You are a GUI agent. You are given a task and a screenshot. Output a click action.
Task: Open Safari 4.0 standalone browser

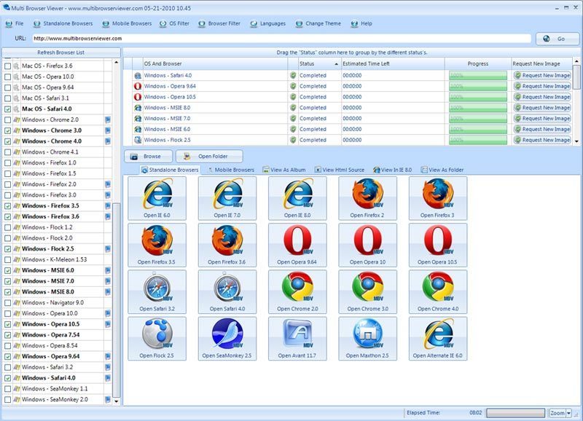coord(227,291)
